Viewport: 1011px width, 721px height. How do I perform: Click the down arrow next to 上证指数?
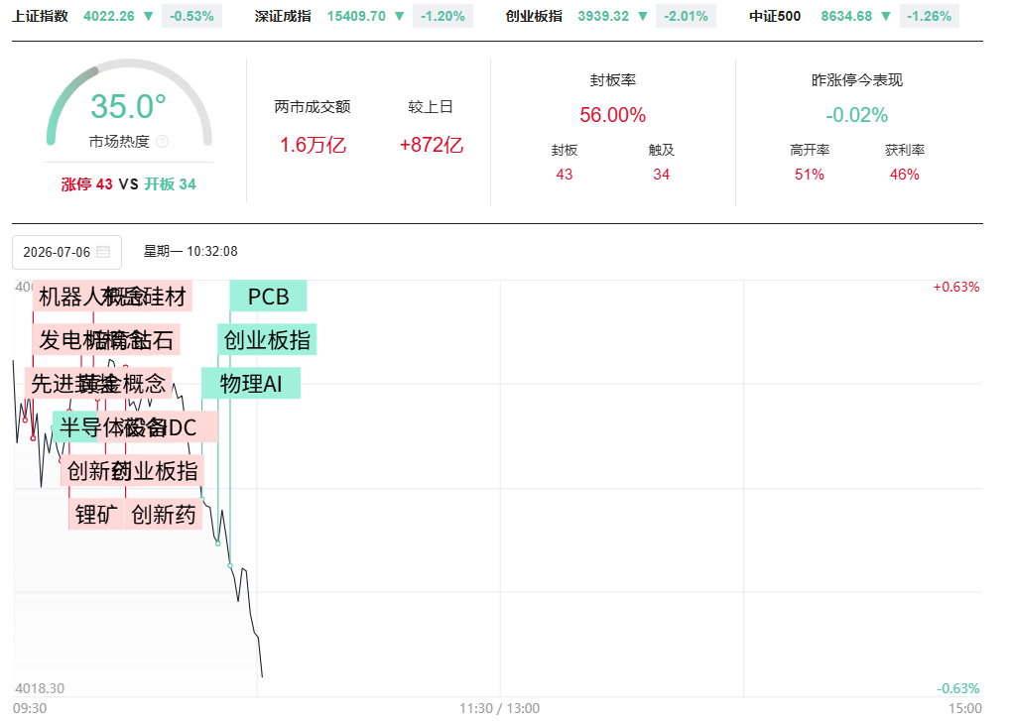click(x=148, y=16)
